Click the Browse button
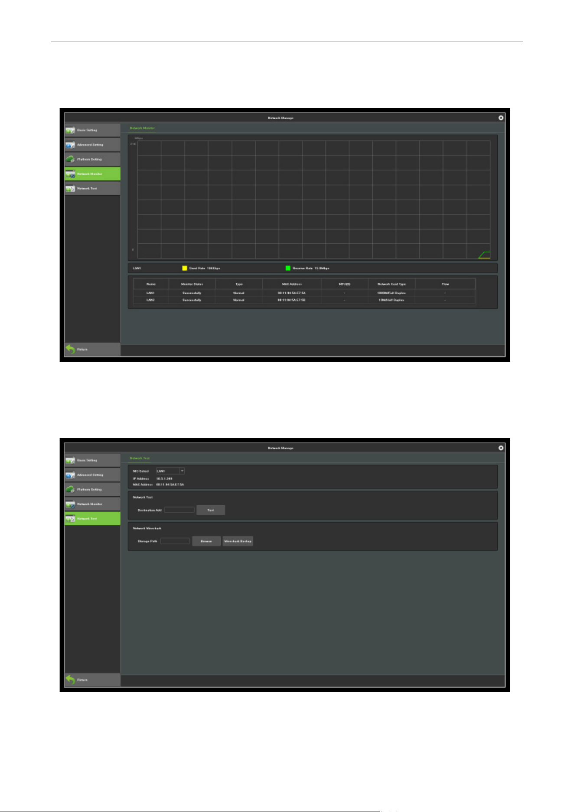574x812 pixels. tap(206, 541)
